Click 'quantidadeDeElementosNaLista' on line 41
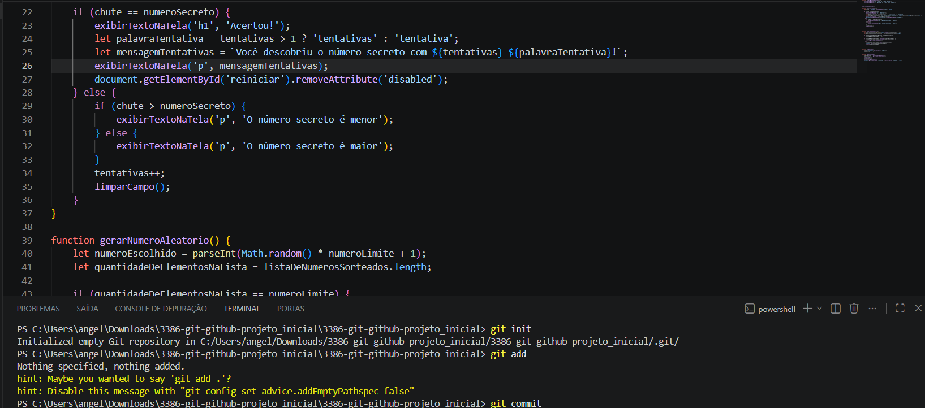The height and width of the screenshot is (408, 925). point(171,267)
